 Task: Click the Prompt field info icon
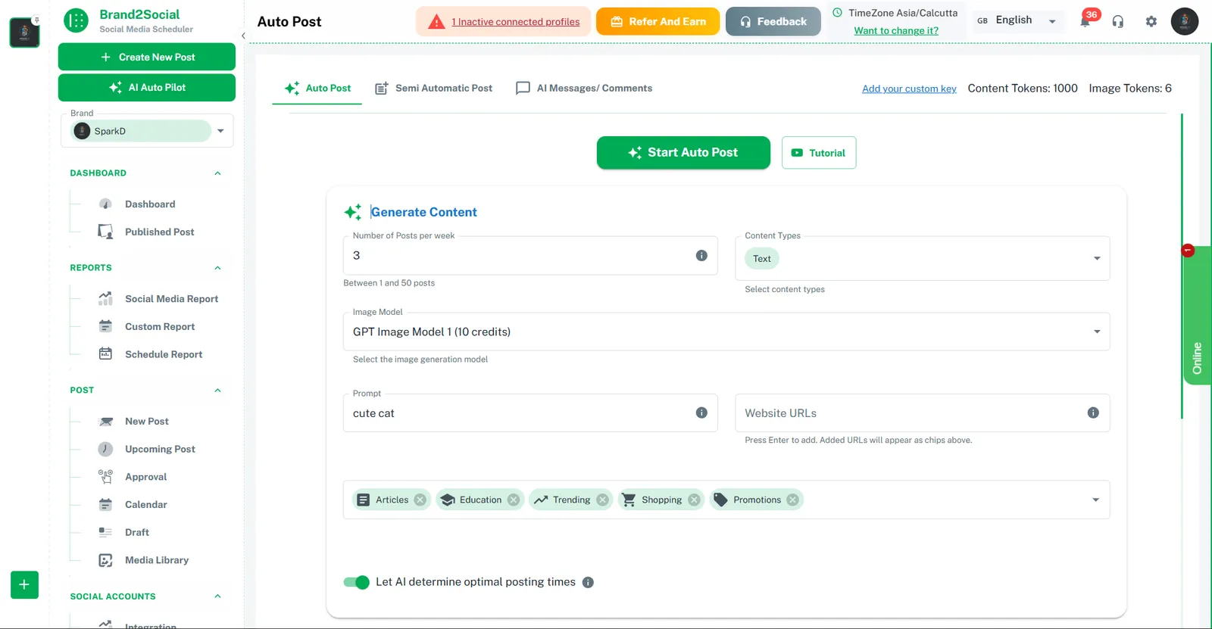pos(701,413)
